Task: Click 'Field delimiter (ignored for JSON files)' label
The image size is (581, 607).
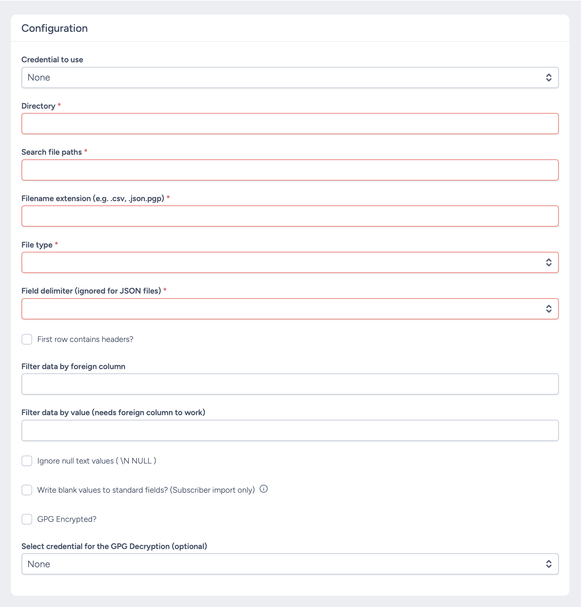Action: click(91, 291)
